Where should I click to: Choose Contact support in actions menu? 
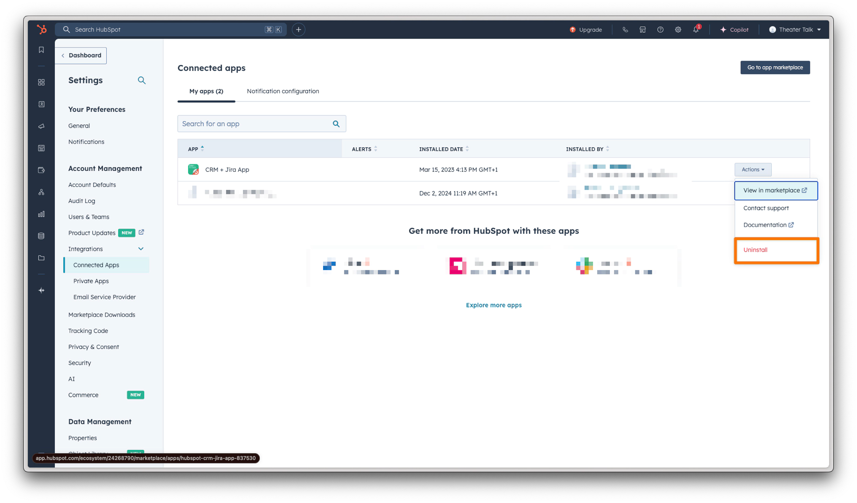pyautogui.click(x=766, y=208)
